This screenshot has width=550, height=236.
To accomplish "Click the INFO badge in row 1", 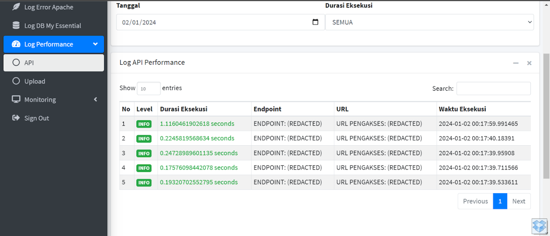I will pos(144,124).
